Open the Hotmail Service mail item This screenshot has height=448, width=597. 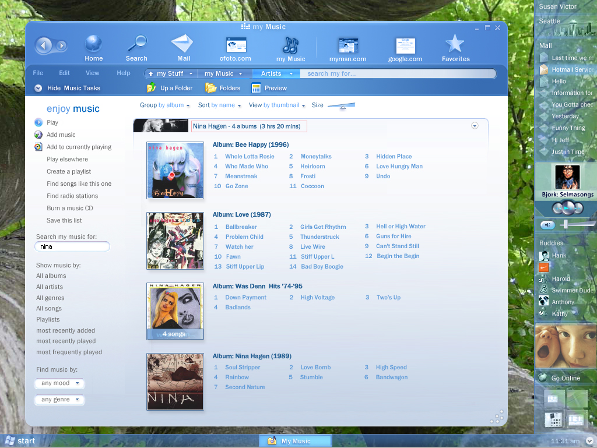[573, 69]
